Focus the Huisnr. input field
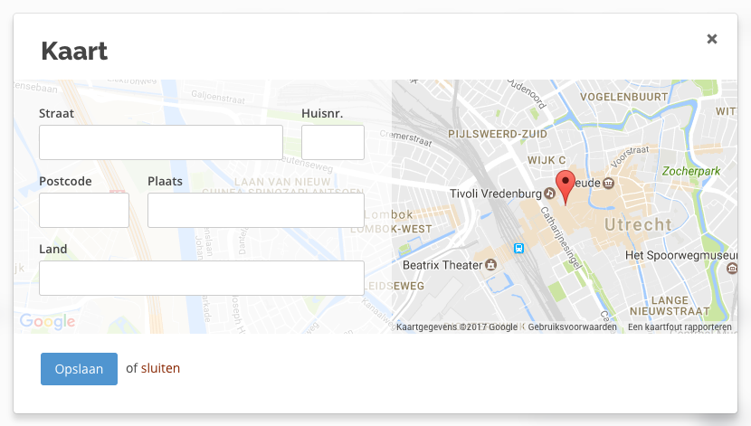This screenshot has width=751, height=426. (333, 143)
